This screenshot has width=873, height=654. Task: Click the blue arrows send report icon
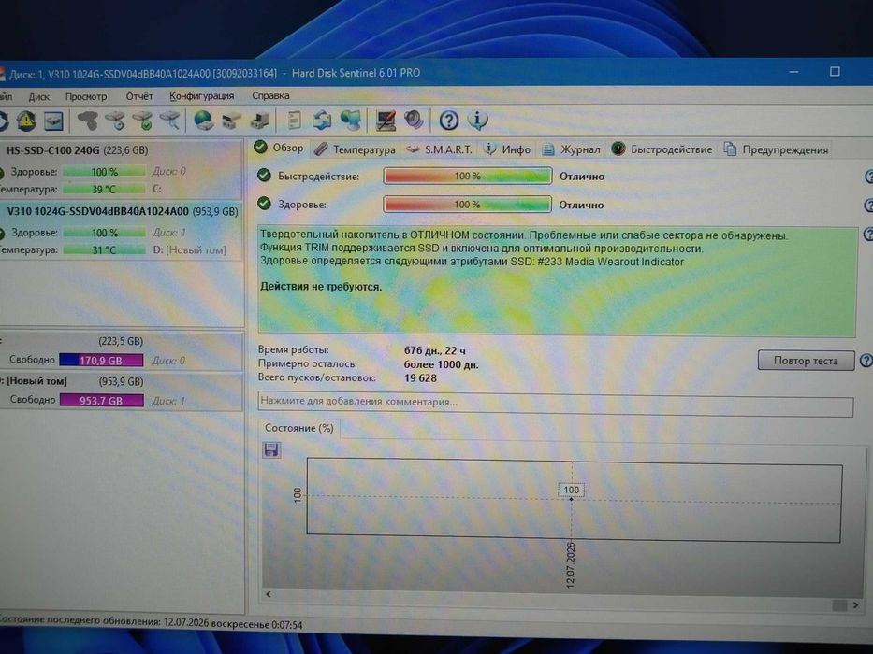(322, 121)
